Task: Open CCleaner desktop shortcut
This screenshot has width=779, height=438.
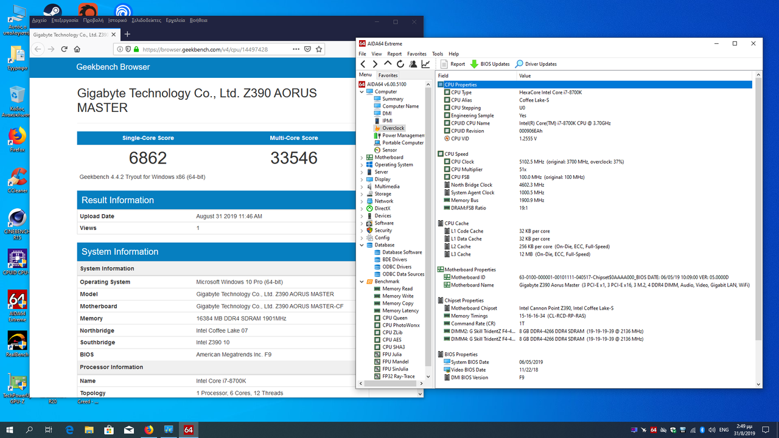Action: pos(17,180)
